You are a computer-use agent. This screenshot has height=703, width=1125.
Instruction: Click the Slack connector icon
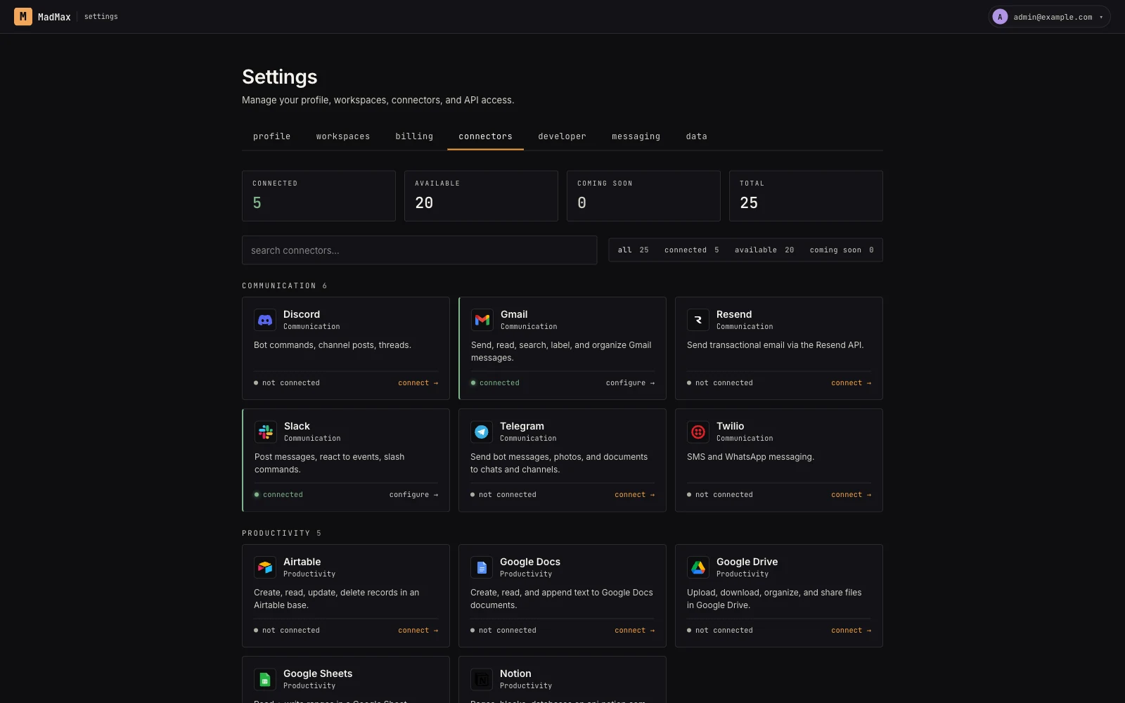(x=266, y=432)
